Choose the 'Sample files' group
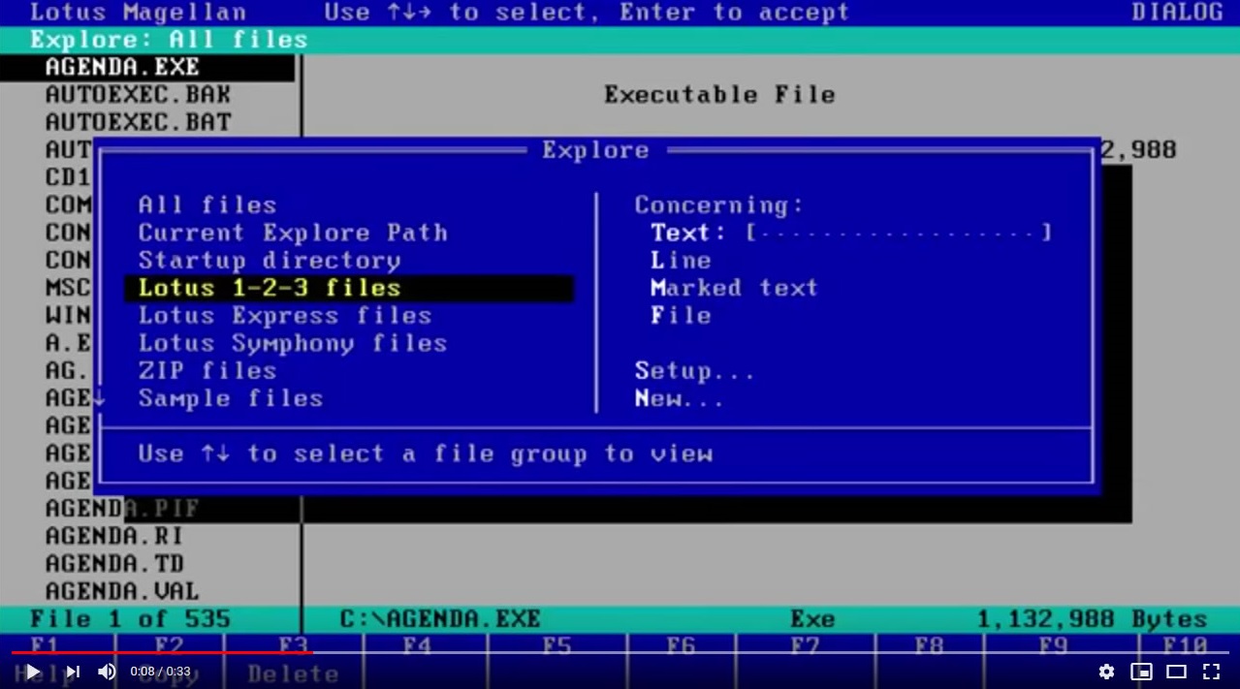Image resolution: width=1240 pixels, height=689 pixels. (x=231, y=398)
